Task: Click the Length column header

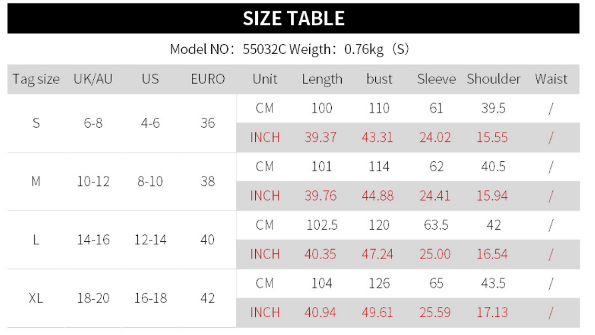Action: click(x=322, y=79)
